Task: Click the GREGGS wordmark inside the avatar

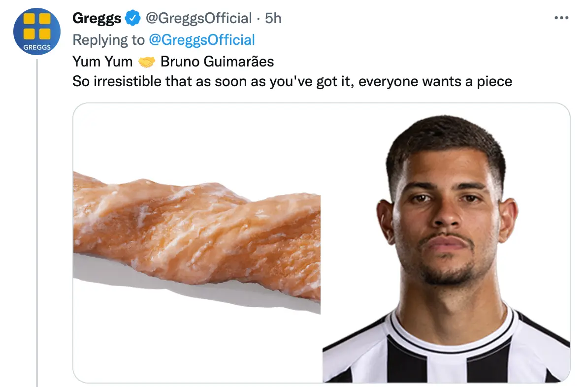Action: [x=37, y=47]
